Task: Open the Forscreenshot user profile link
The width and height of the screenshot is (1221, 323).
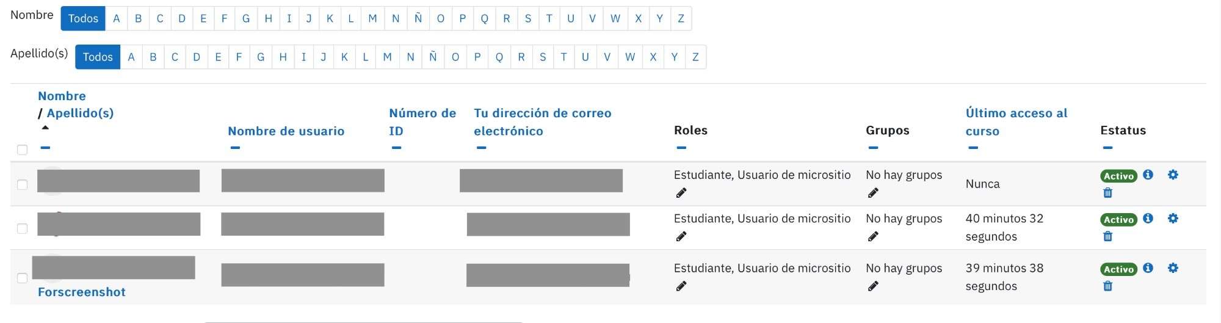Action: 82,292
